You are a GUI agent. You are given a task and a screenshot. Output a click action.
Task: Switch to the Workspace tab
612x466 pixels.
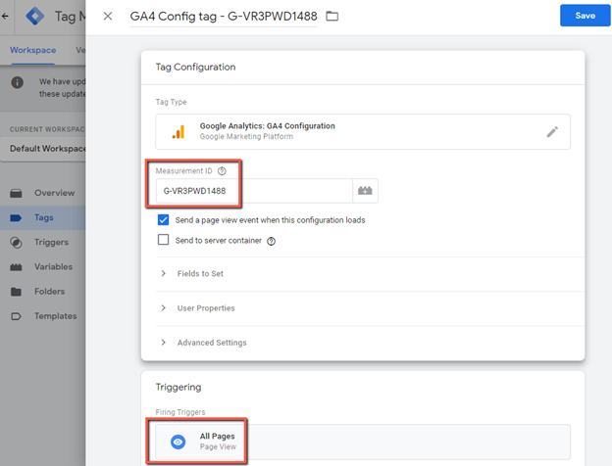pos(32,50)
